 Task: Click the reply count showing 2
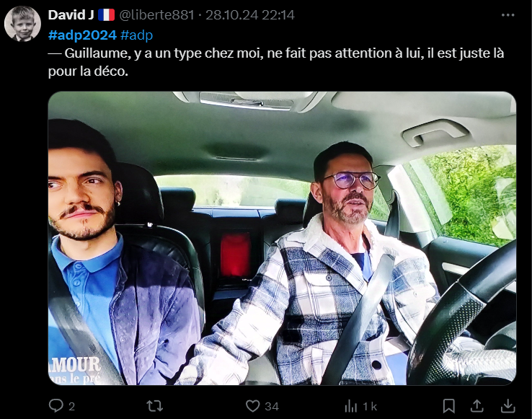pos(71,407)
